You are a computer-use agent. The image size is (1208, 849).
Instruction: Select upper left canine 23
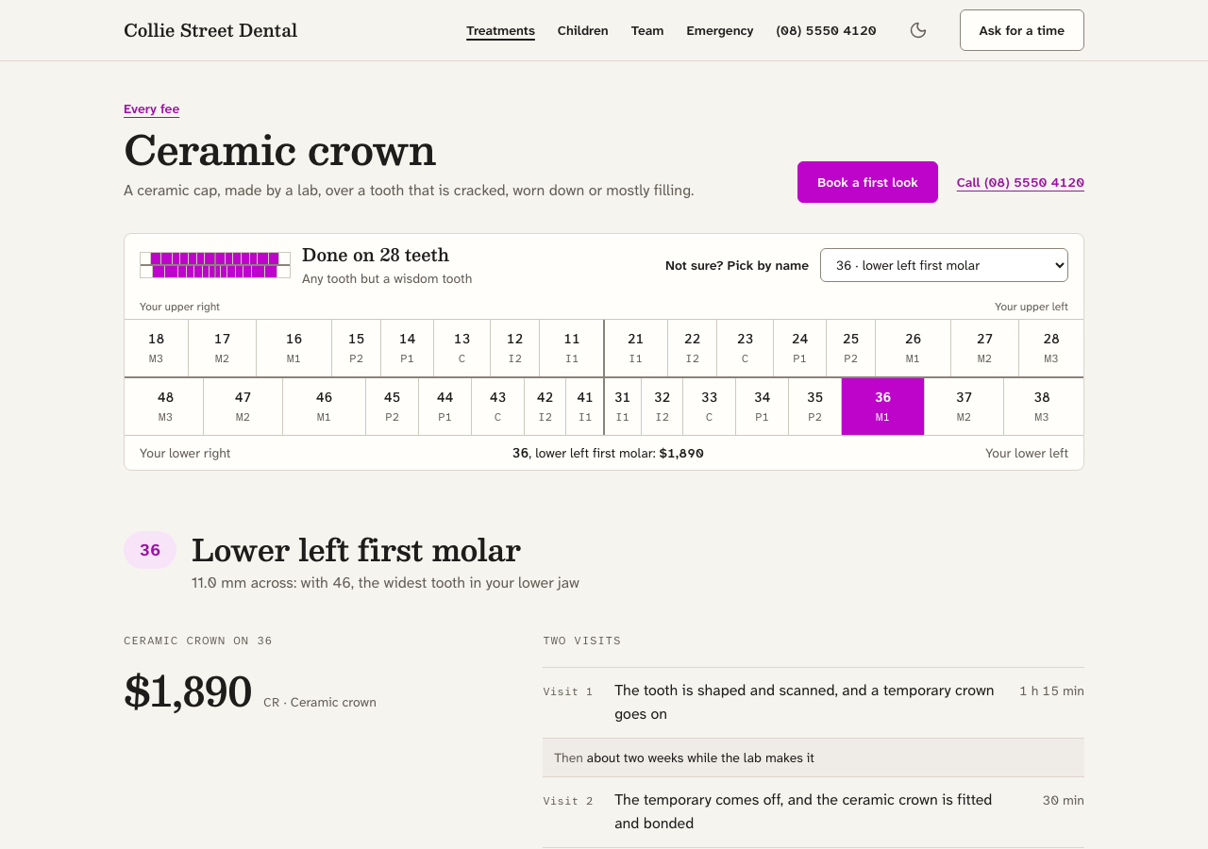click(745, 348)
